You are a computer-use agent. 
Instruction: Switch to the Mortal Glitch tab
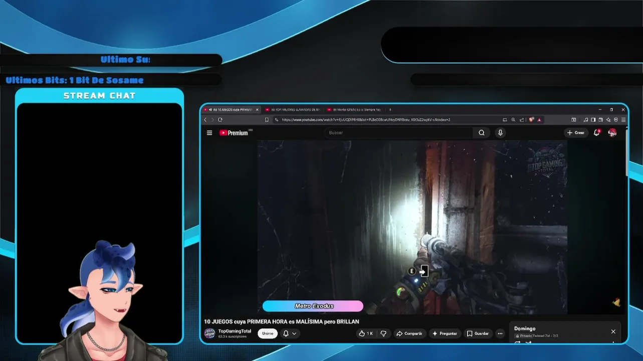click(x=354, y=109)
